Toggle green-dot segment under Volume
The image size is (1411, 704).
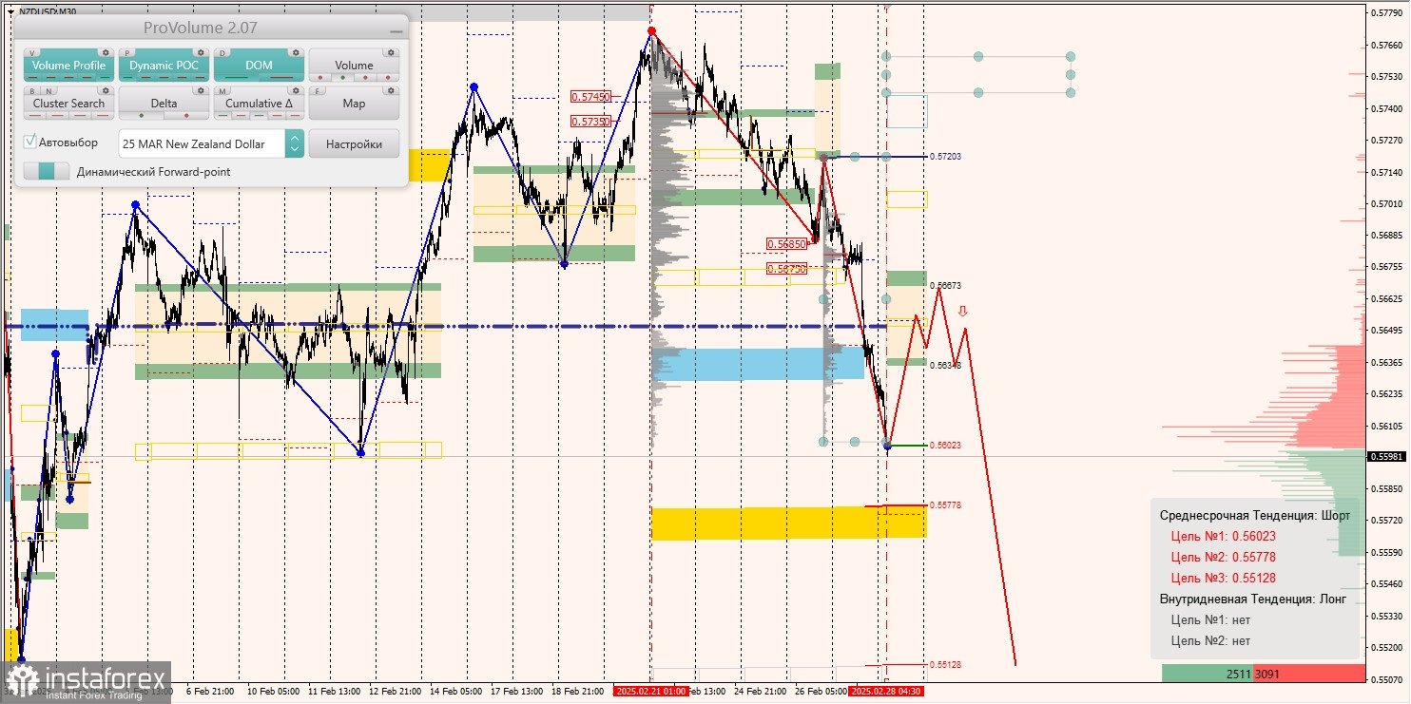(342, 78)
